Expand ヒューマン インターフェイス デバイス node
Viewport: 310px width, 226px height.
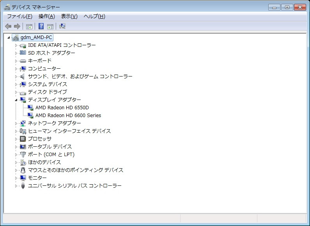16,131
